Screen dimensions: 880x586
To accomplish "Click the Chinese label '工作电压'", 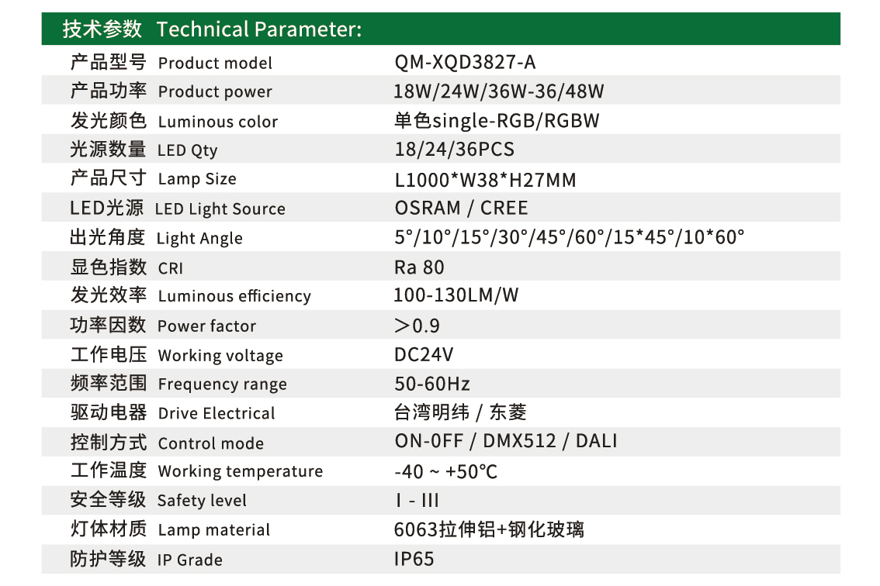I will coord(109,354).
